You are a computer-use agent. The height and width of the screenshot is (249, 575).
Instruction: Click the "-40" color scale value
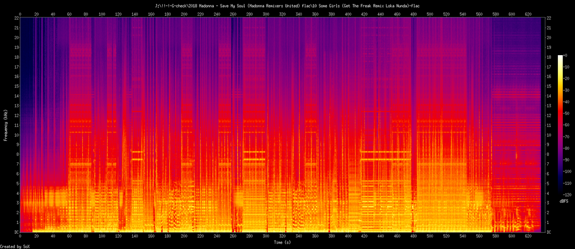(566, 102)
